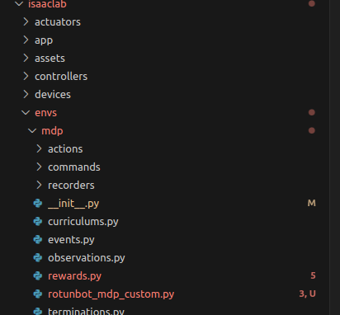Click the Python icon of observations.py
This screenshot has height=315, width=340.
(x=38, y=258)
